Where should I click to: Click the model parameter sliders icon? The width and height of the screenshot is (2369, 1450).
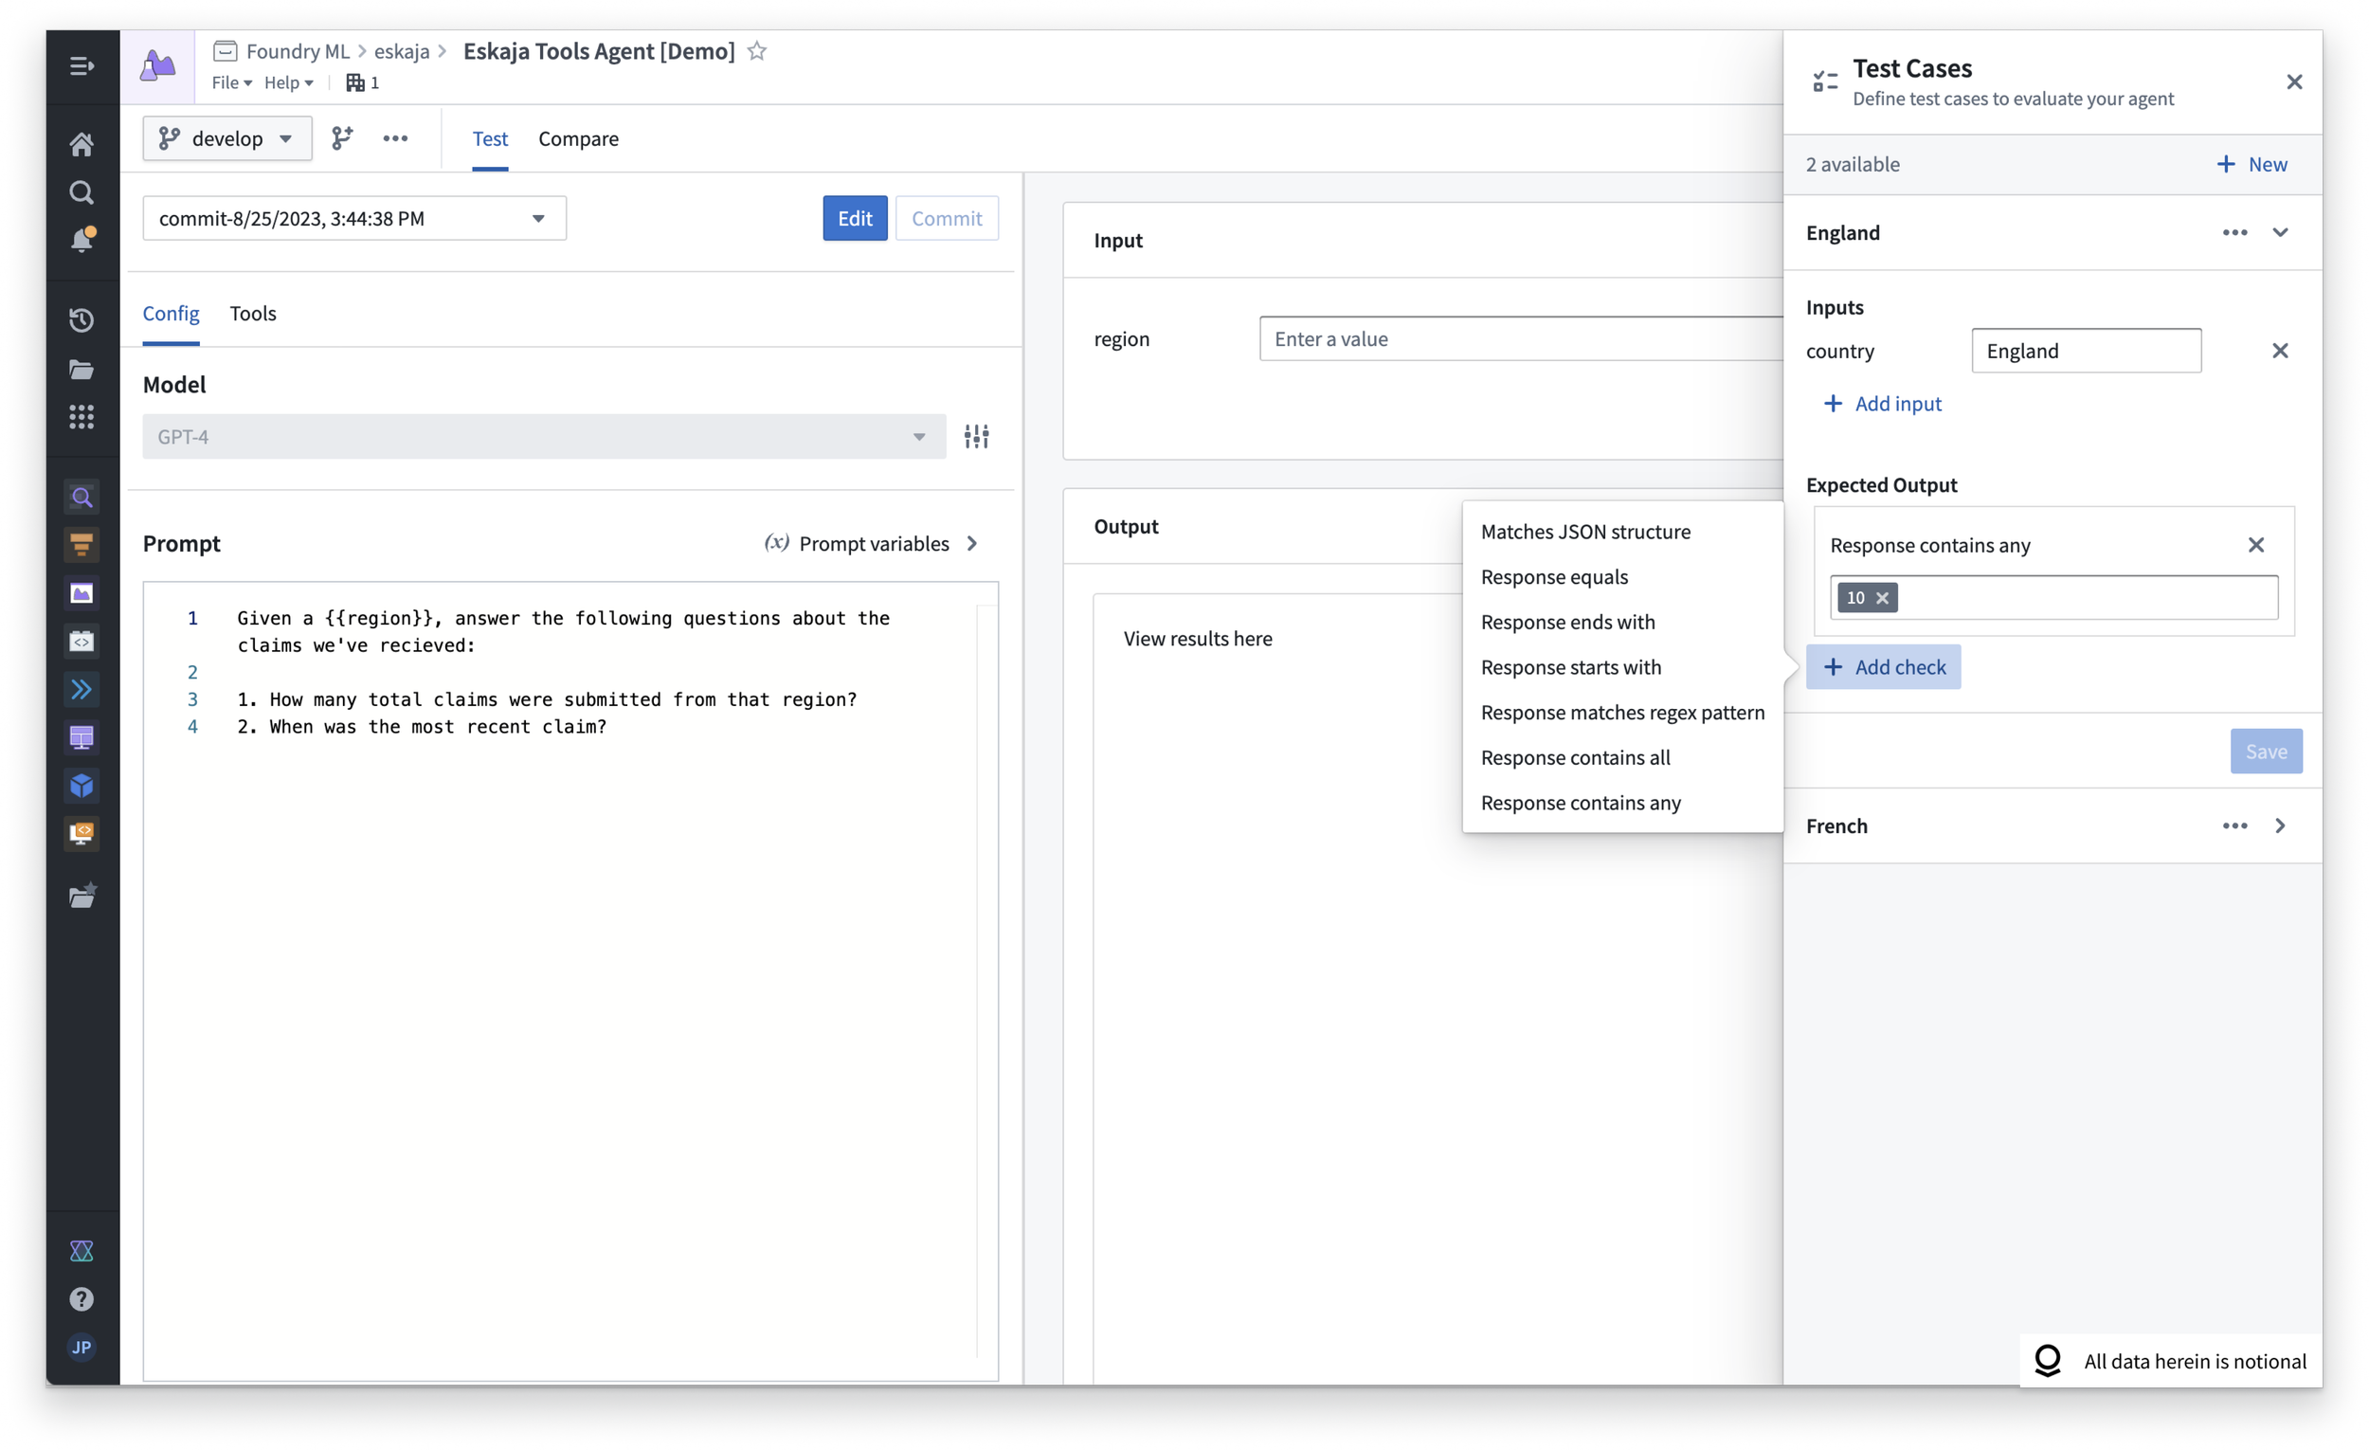pyautogui.click(x=976, y=437)
